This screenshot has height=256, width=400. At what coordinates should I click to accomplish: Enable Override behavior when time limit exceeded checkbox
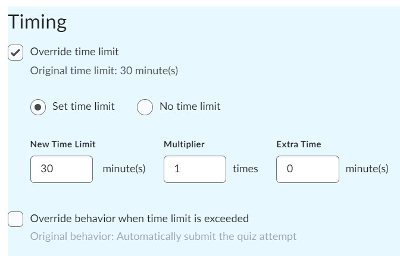(x=15, y=219)
